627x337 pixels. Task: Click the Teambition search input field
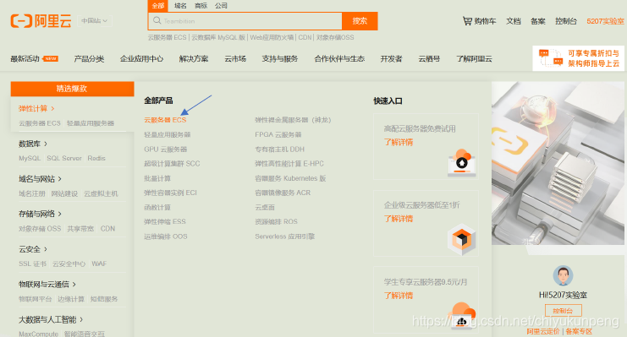245,21
